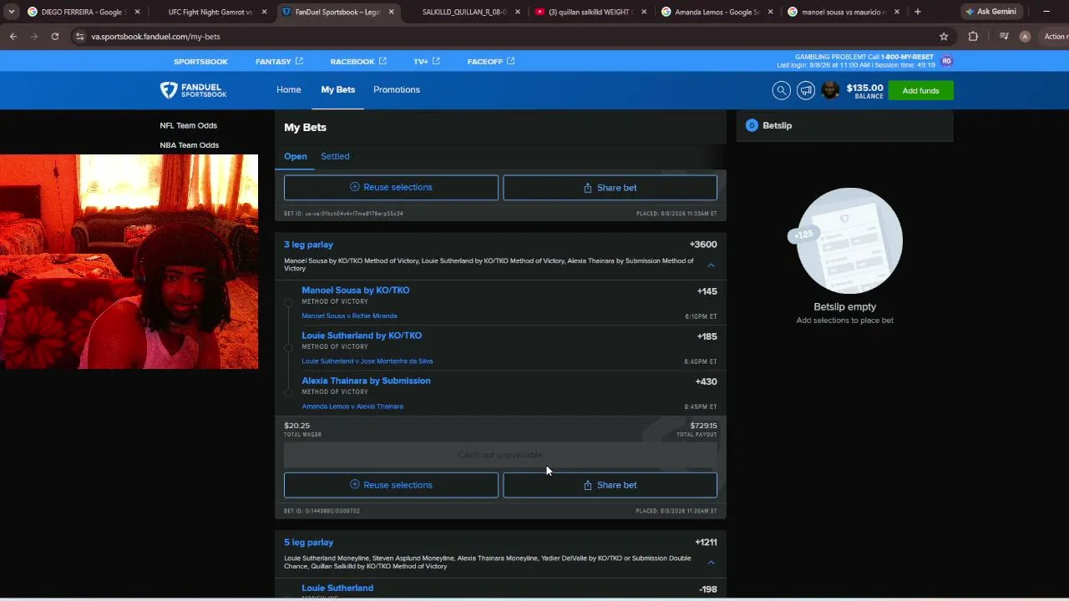Click the green Add funds button
Viewport: 1069px width, 601px height.
point(920,90)
